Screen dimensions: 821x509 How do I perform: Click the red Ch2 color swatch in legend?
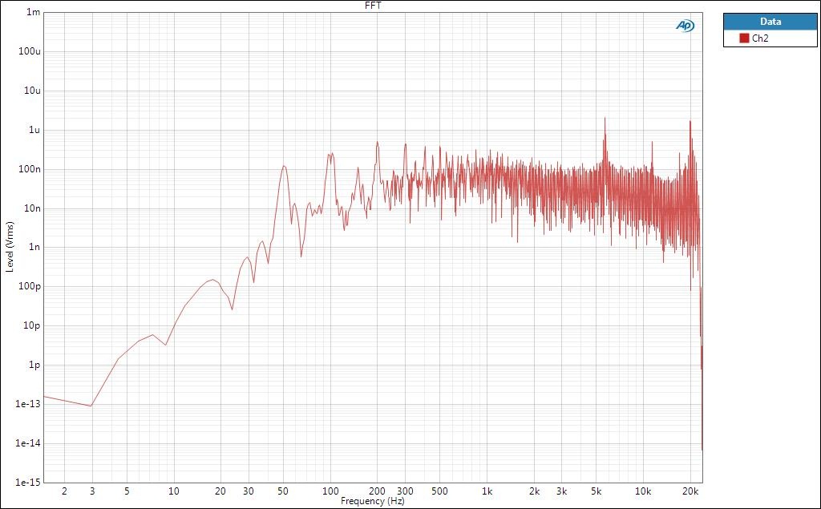(x=744, y=38)
